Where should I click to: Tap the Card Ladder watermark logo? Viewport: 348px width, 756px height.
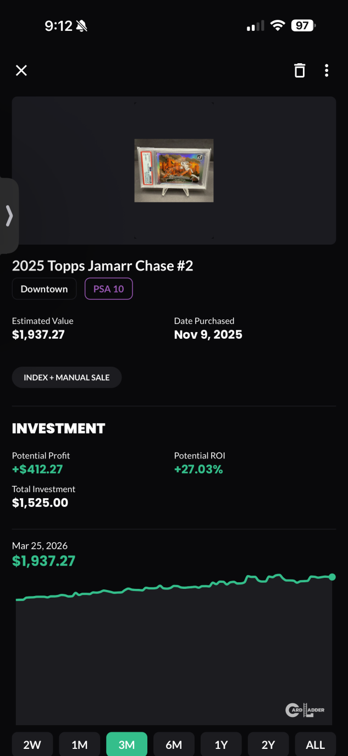pos(305,710)
